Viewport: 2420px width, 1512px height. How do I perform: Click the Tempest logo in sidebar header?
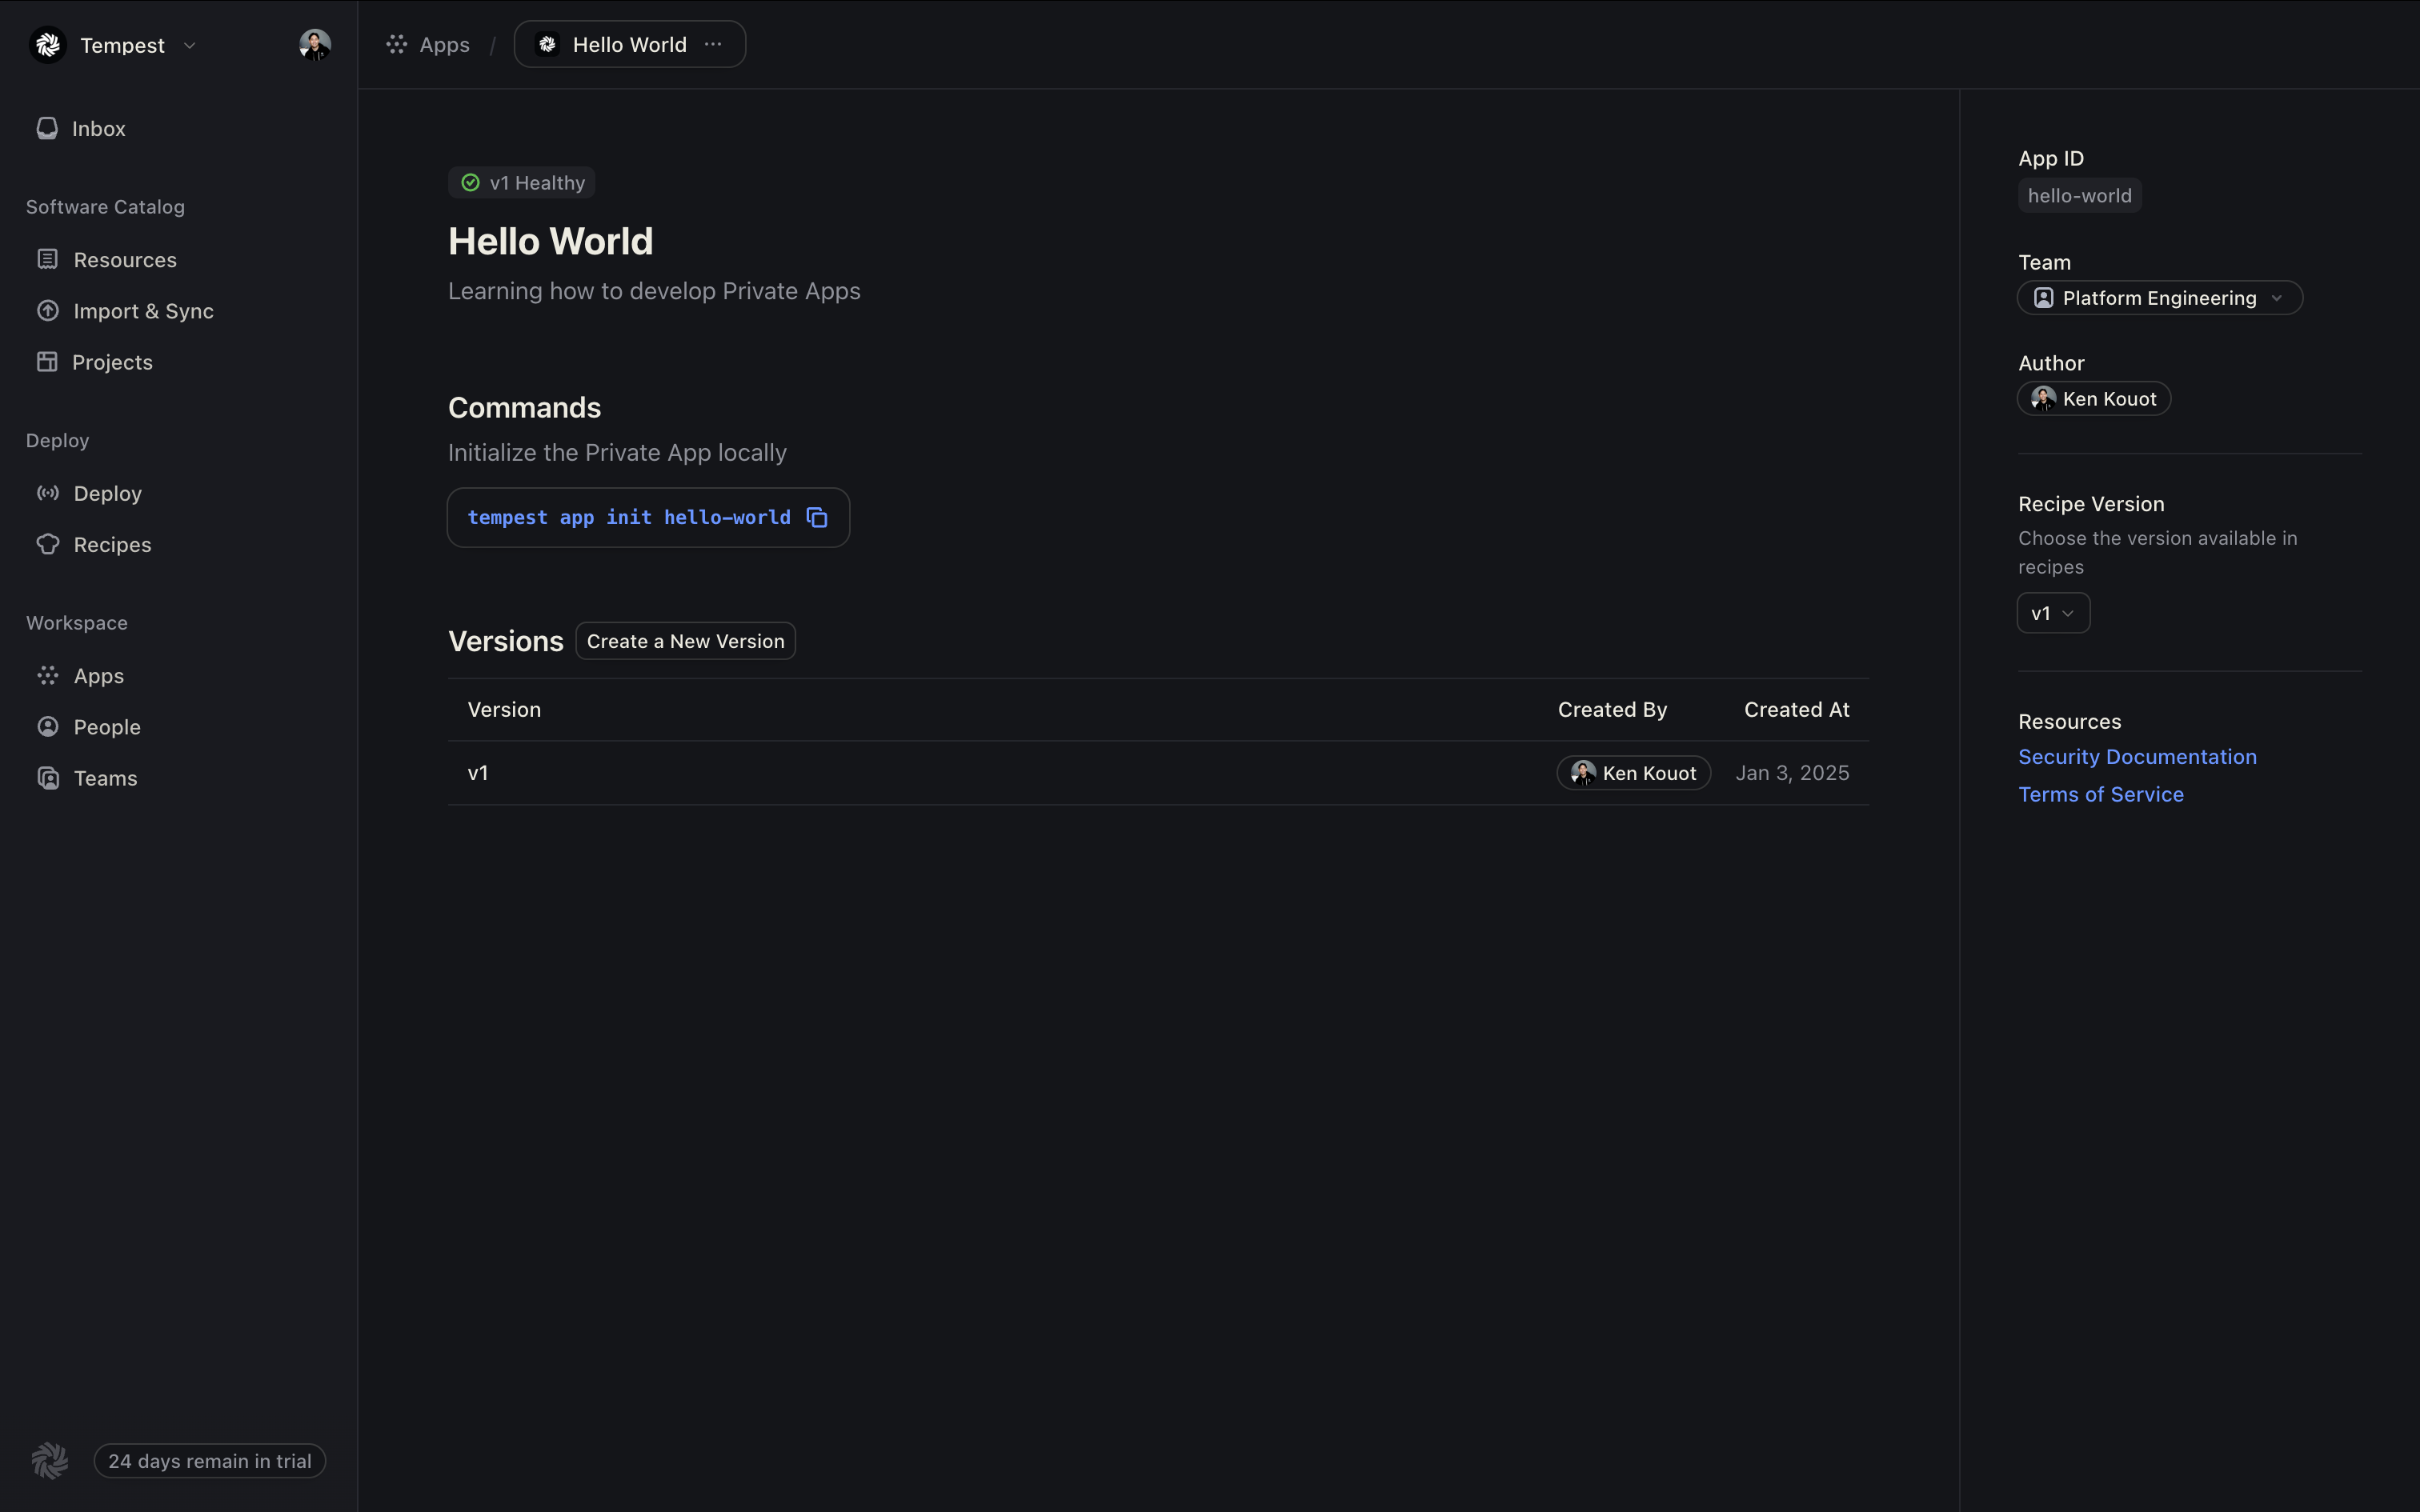48,45
